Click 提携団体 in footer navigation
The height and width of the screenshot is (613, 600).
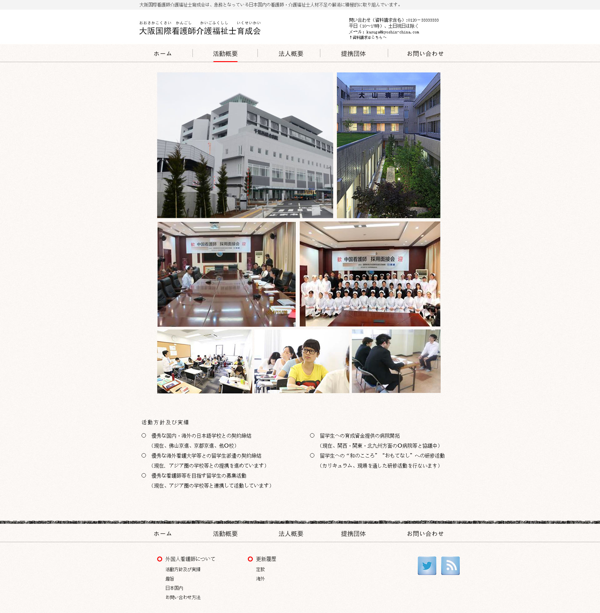click(x=353, y=534)
